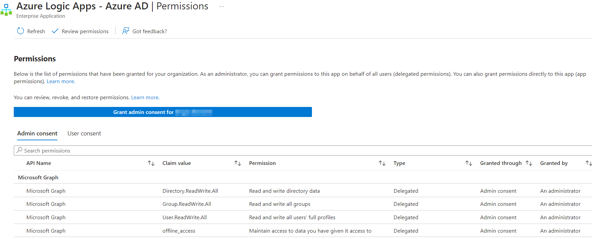The image size is (592, 239).
Task: Collapse the Microsoft Graph group header
Action: 38,177
